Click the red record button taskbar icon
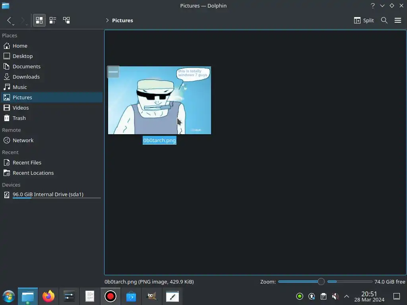Screen dimensions: 407x305 click(x=110, y=296)
